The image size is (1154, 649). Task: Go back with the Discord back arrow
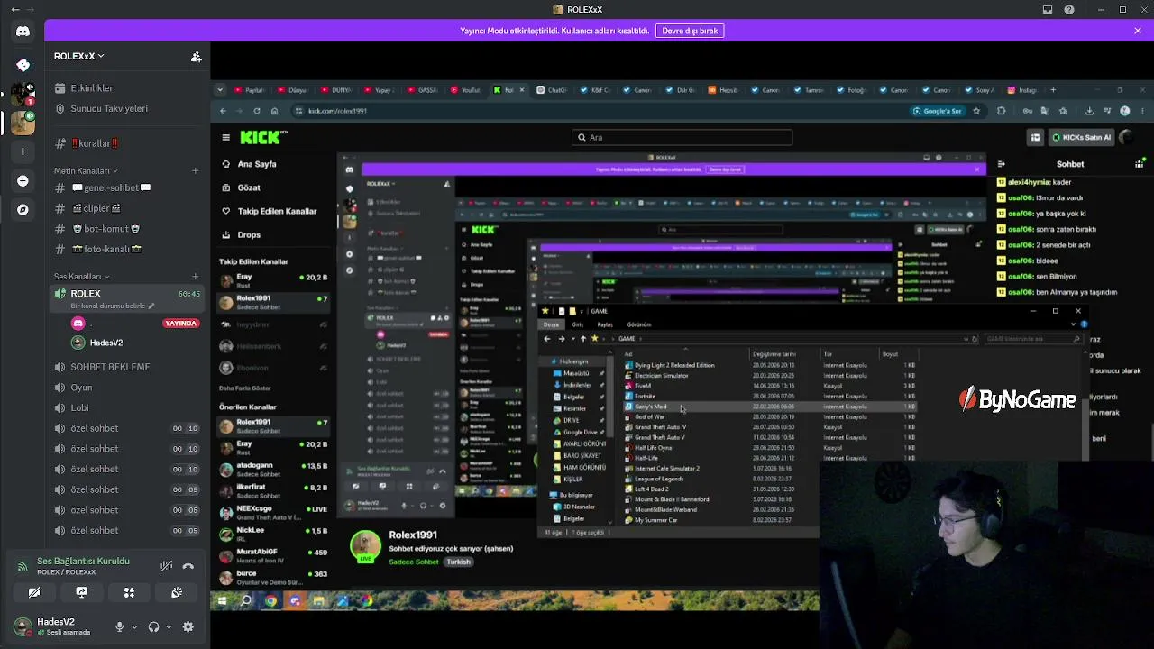click(14, 10)
